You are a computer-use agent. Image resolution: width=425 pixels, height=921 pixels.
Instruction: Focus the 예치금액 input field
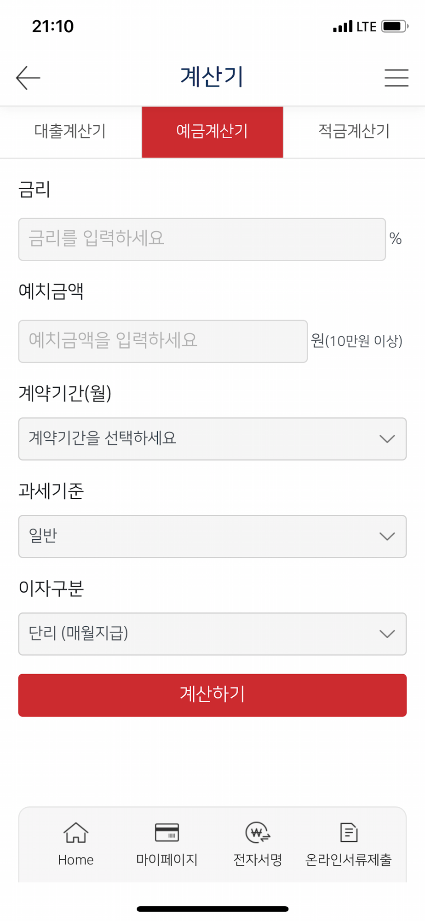coord(163,341)
